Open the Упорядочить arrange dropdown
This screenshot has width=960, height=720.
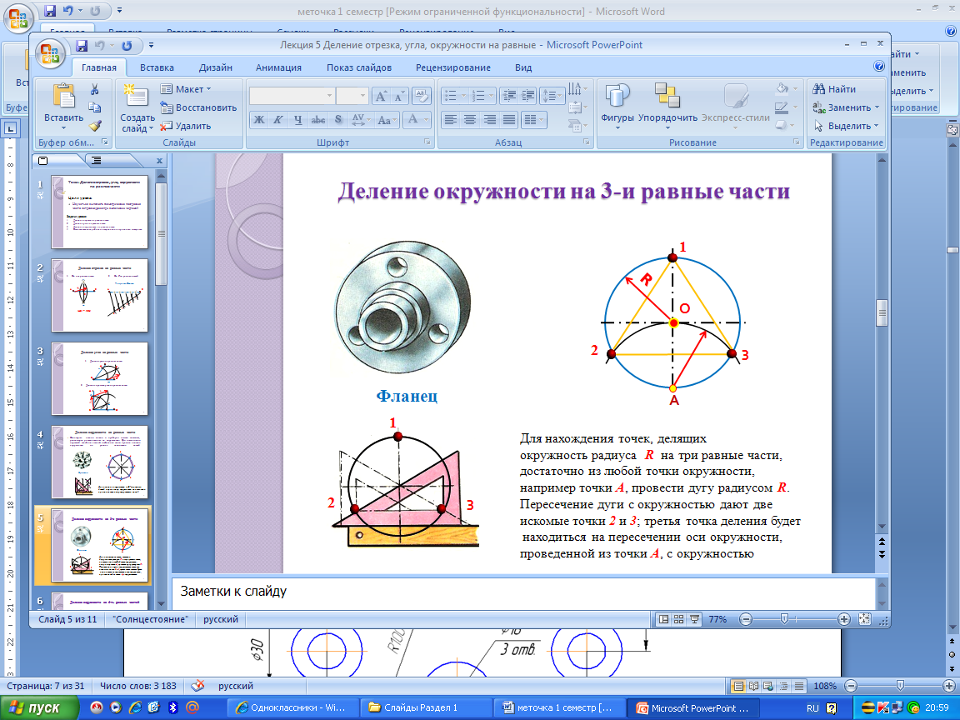click(x=667, y=106)
